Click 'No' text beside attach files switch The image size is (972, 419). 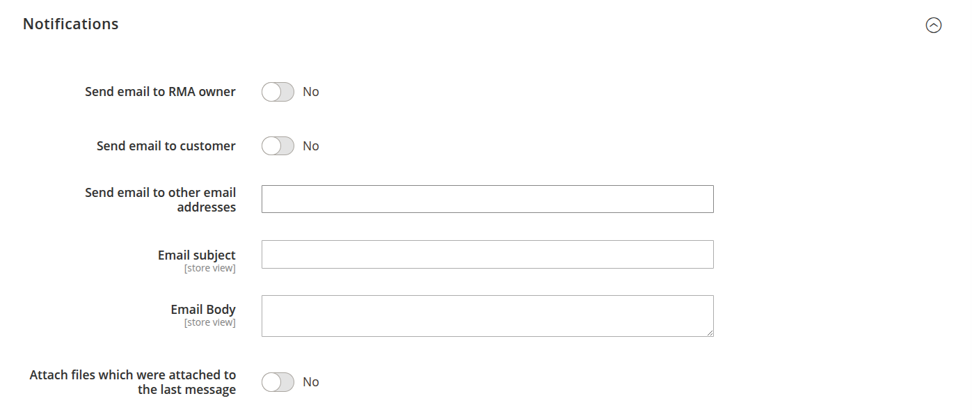pyautogui.click(x=311, y=382)
